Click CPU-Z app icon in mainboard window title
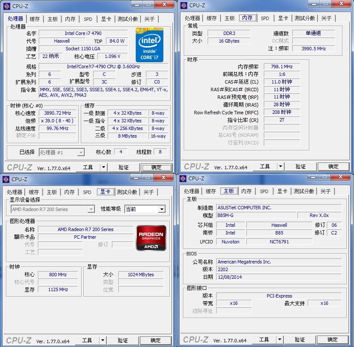 coord(183,179)
